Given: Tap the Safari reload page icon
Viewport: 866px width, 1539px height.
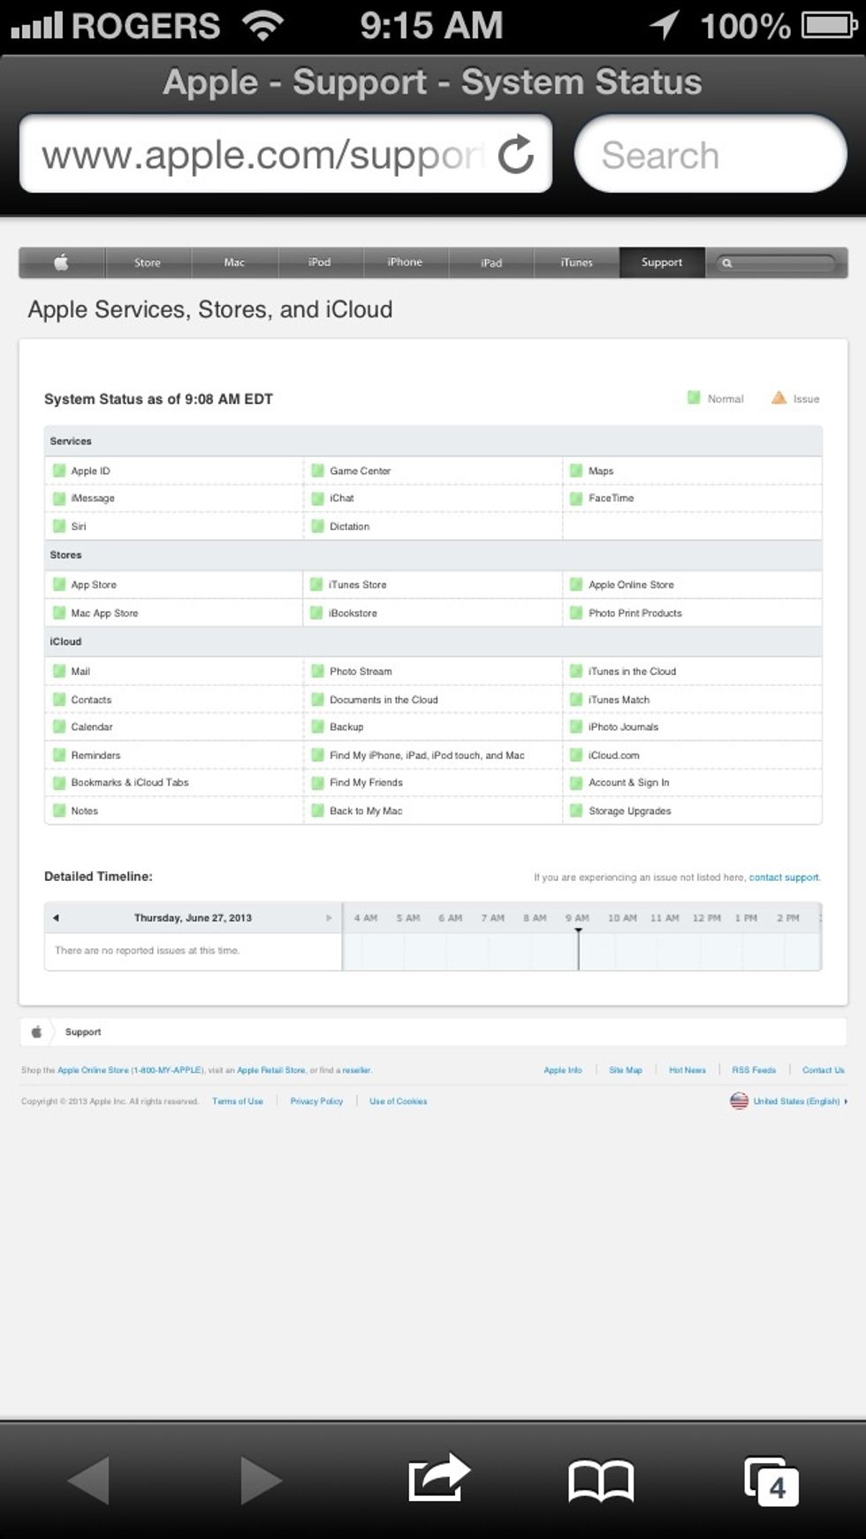Looking at the screenshot, I should tap(516, 155).
